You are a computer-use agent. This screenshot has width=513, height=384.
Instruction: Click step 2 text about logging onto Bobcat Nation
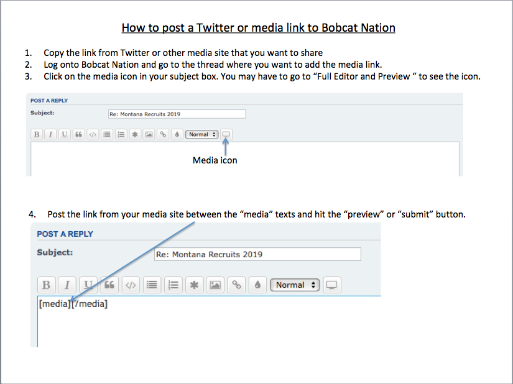coord(213,65)
